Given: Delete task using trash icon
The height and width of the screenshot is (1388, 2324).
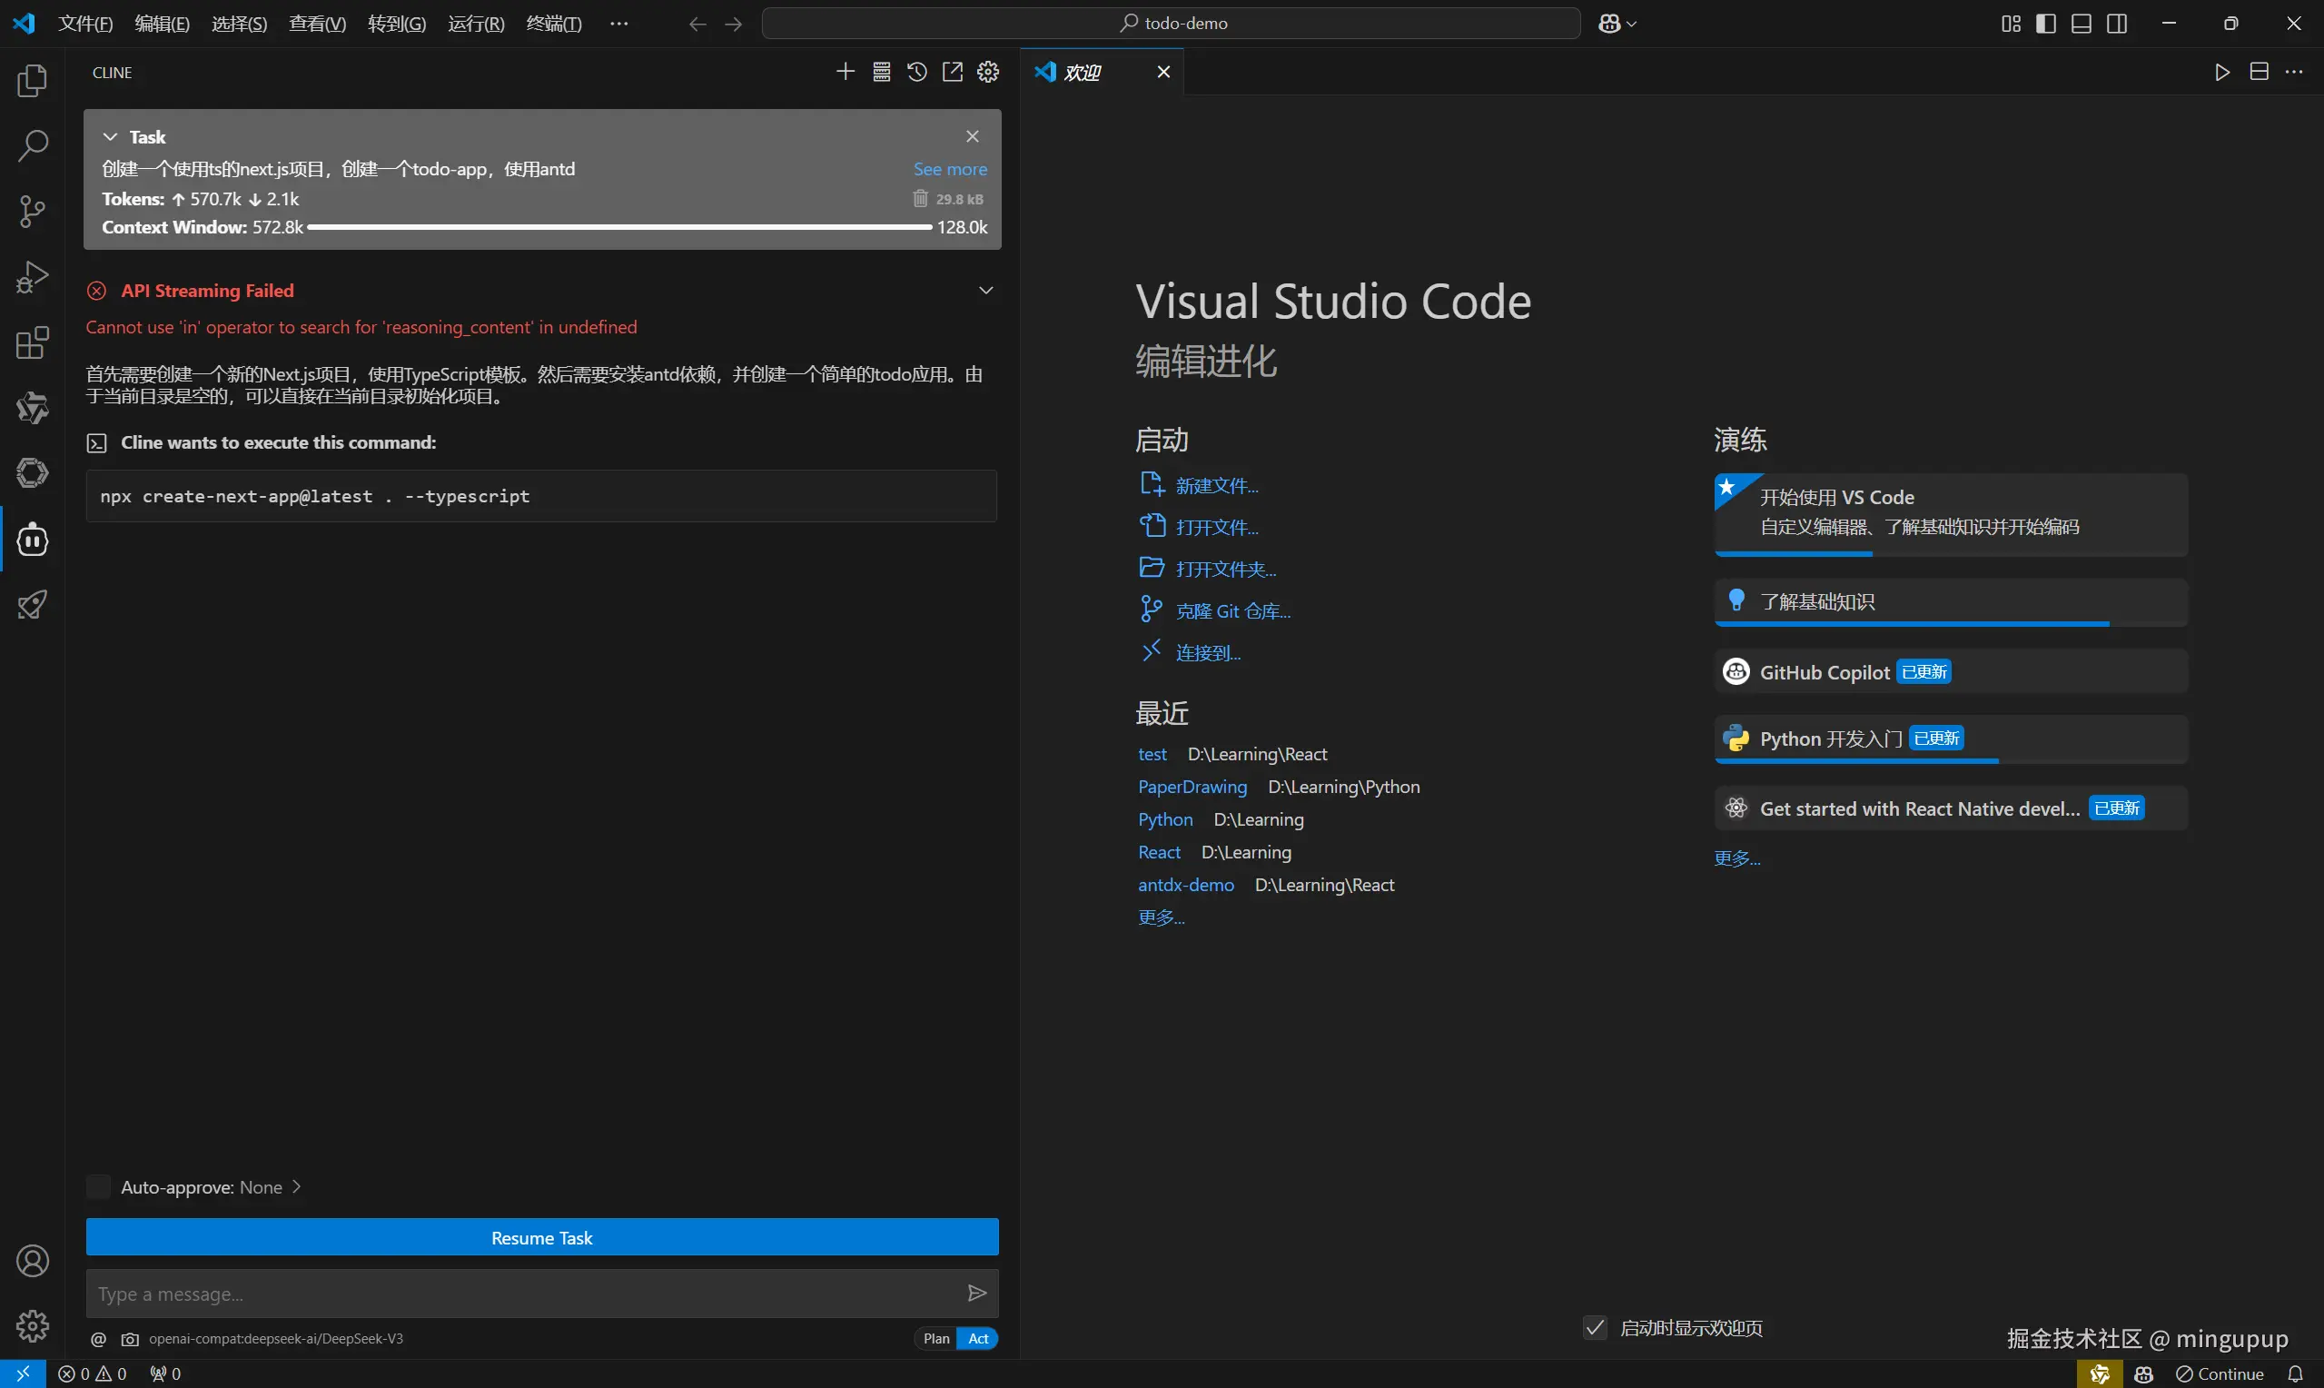Looking at the screenshot, I should pyautogui.click(x=921, y=198).
